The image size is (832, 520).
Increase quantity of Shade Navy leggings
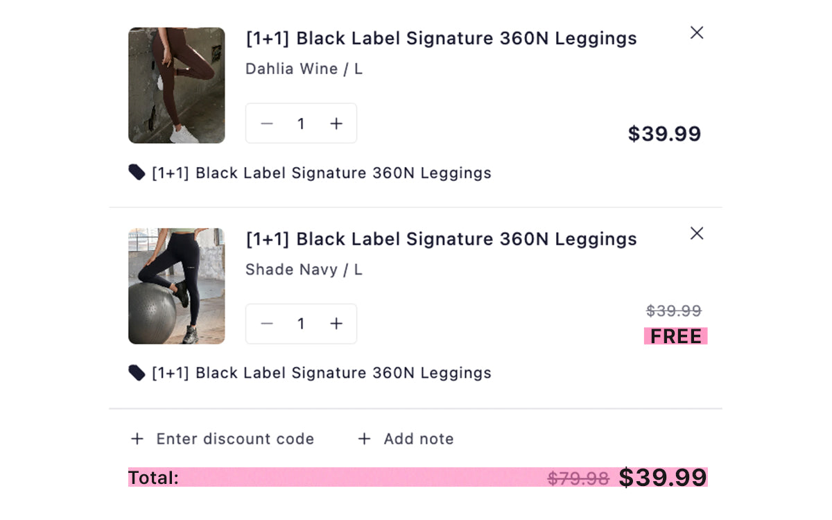(x=336, y=324)
